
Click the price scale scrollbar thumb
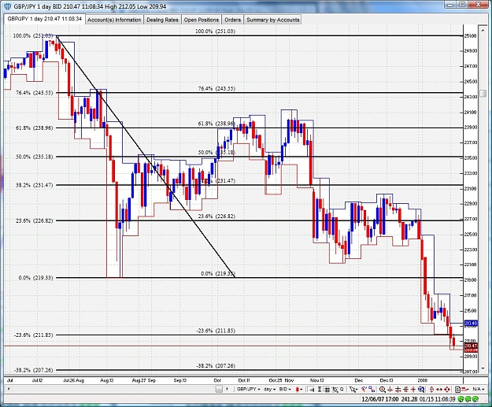point(483,94)
